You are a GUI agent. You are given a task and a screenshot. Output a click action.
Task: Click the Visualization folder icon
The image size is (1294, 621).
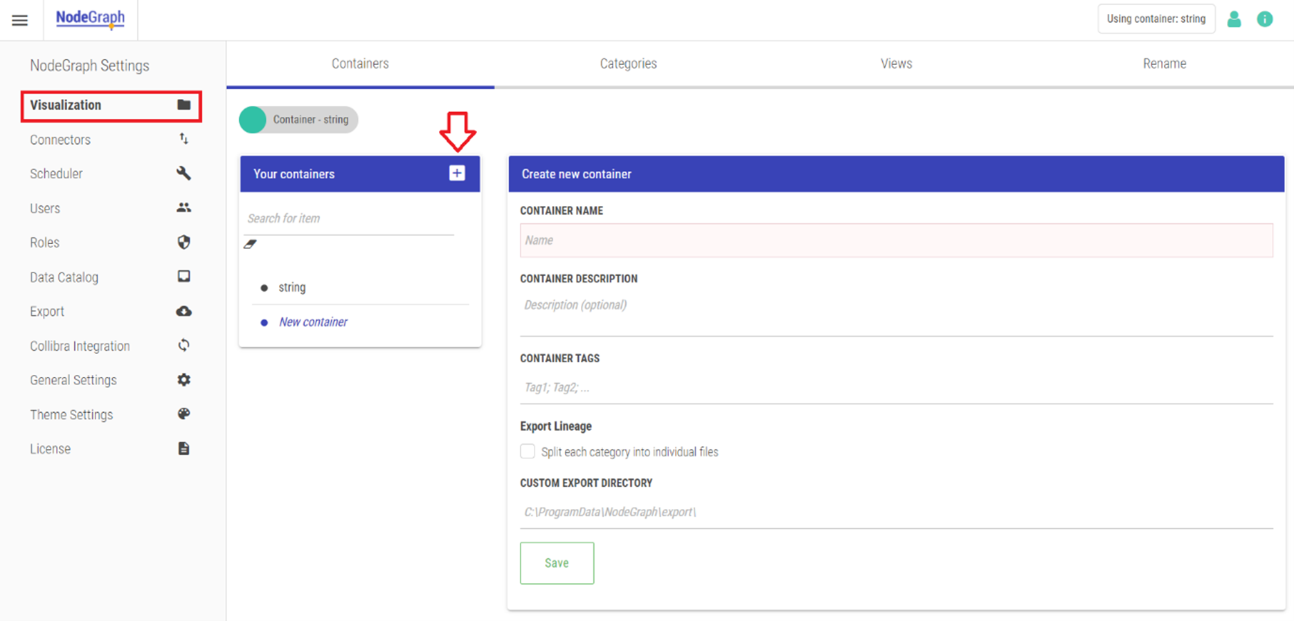point(183,105)
